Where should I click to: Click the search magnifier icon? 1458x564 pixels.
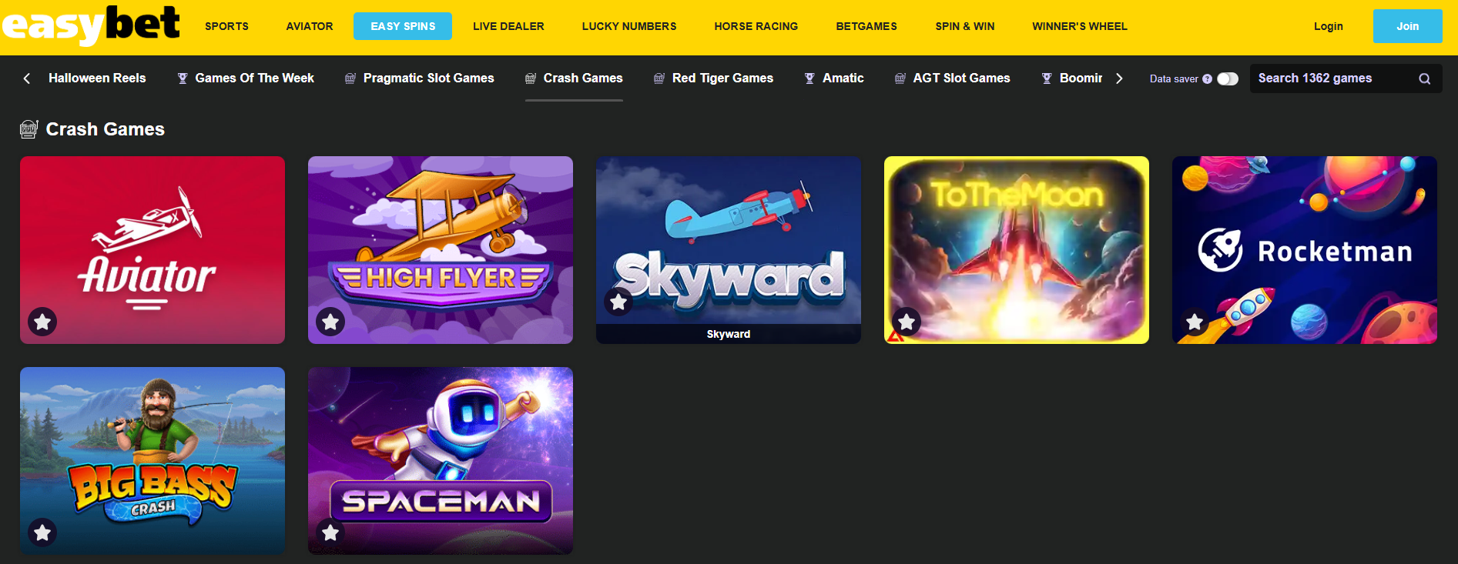(1425, 78)
